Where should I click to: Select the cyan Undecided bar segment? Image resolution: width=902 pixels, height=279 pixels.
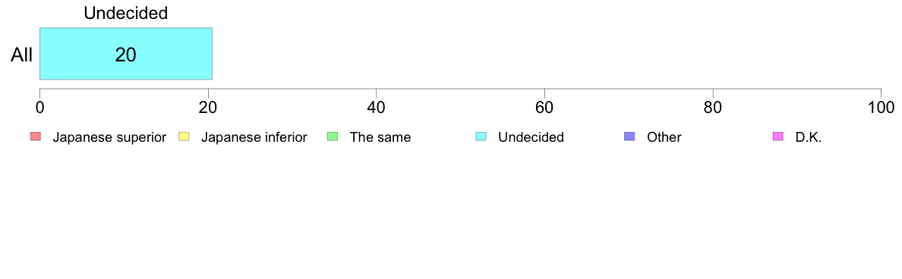click(x=126, y=53)
